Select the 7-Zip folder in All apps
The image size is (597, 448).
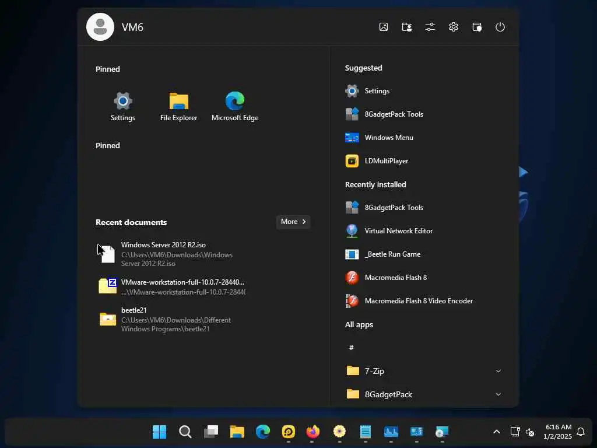(424, 371)
